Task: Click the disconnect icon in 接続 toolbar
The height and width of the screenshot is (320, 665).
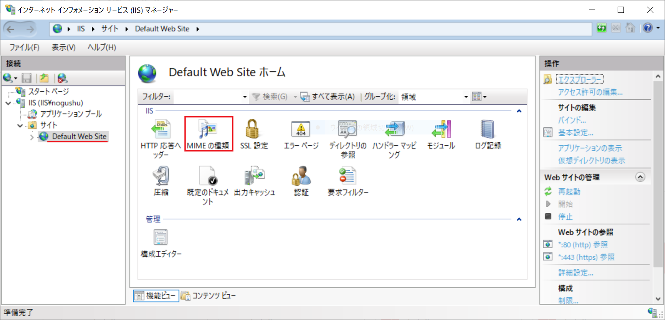Action: click(x=62, y=78)
